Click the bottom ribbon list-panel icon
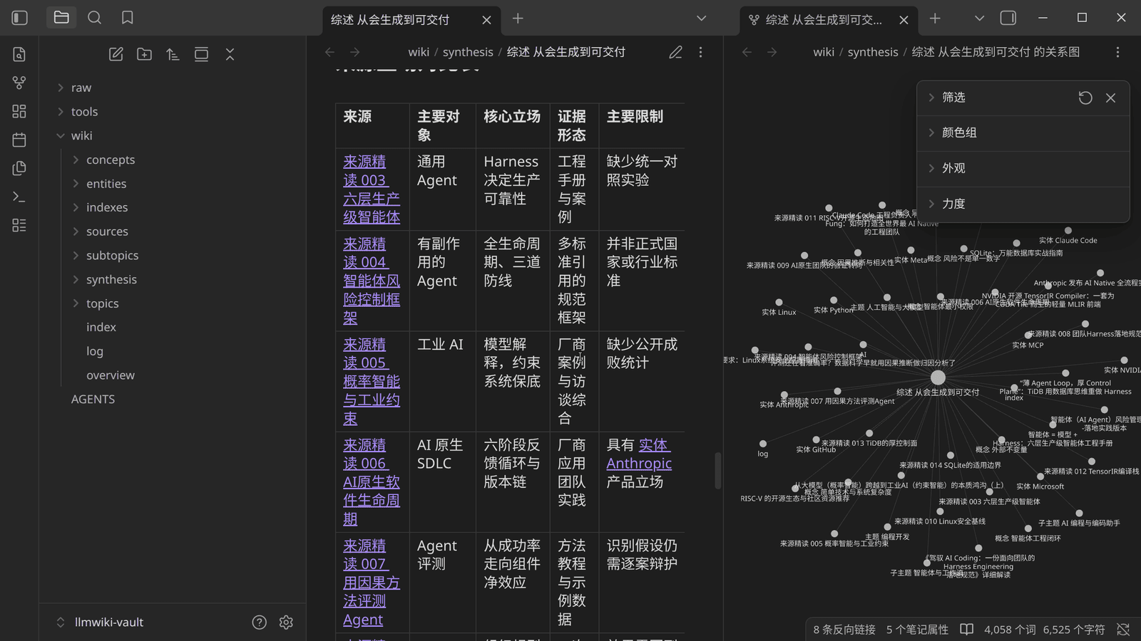Screen dimensions: 1141x641 (19, 225)
